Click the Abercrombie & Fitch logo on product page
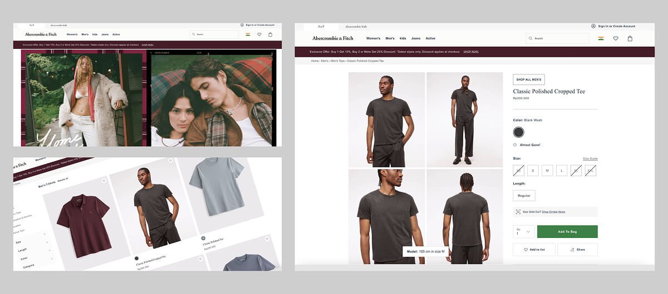668x294 pixels. (332, 38)
